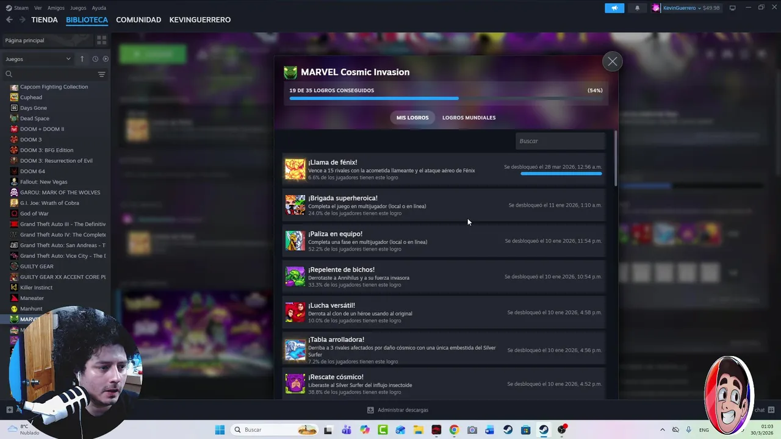Switch to the collections grid view icon
Viewport: 781px width, 439px height.
[x=101, y=40]
